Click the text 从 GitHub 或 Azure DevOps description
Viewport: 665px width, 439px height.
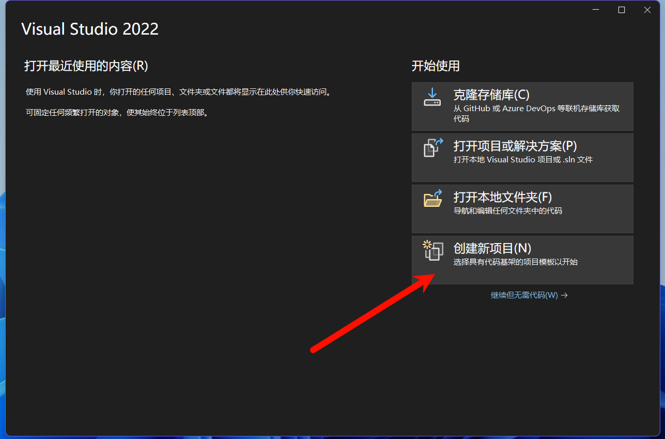pos(536,113)
